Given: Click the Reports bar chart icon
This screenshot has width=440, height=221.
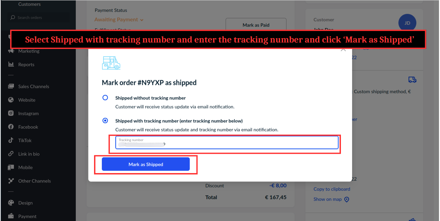Looking at the screenshot, I should click(x=11, y=64).
